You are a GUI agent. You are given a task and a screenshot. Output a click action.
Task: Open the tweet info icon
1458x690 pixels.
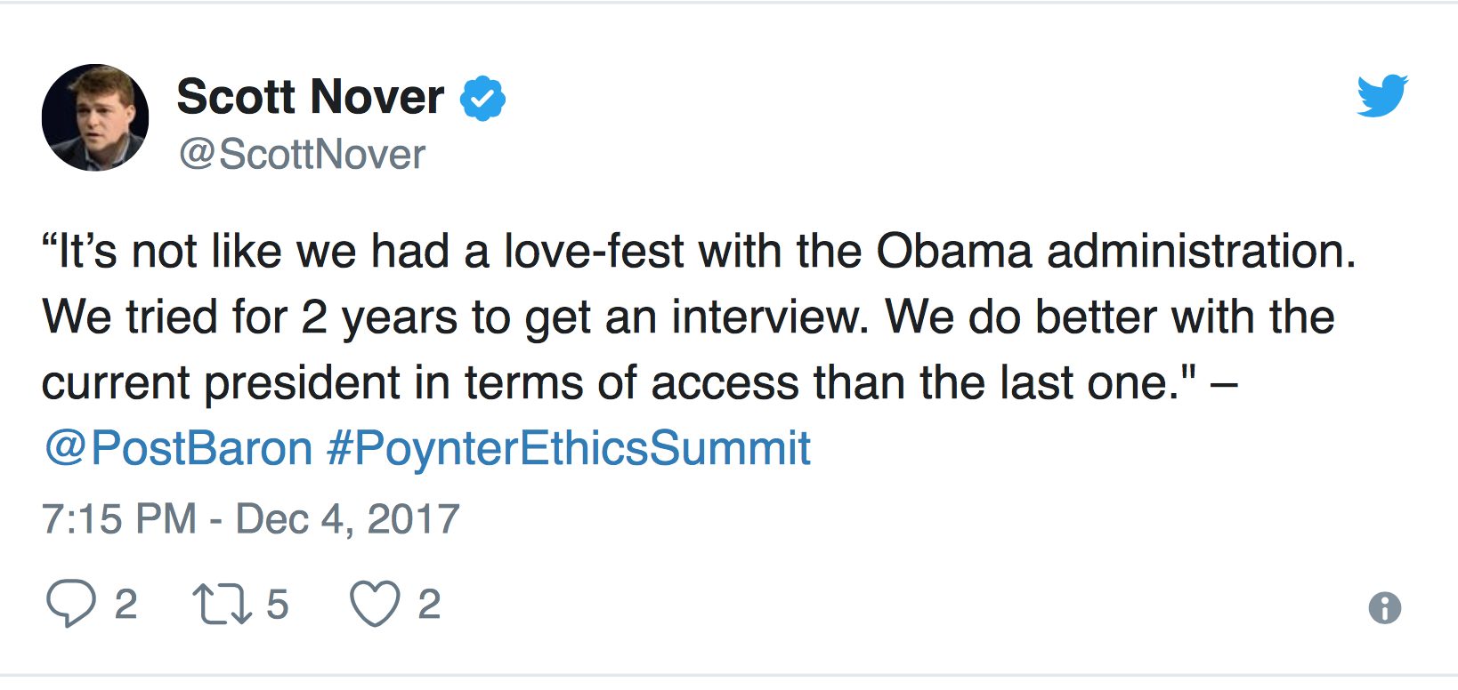pyautogui.click(x=1384, y=608)
